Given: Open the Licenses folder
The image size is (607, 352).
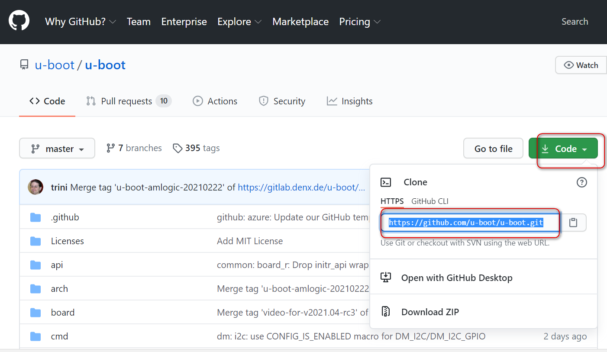Looking at the screenshot, I should [68, 241].
